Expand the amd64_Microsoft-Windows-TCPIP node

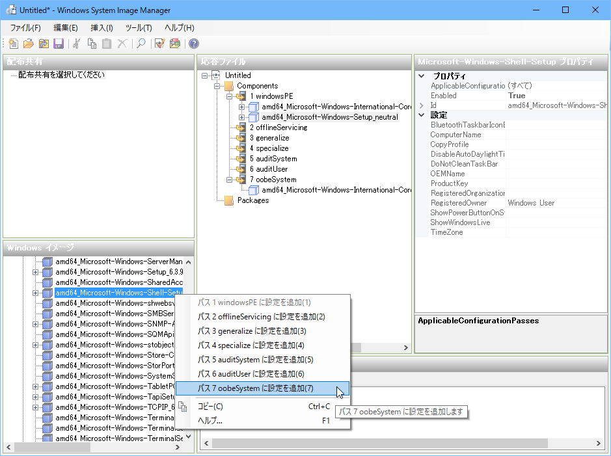35,407
